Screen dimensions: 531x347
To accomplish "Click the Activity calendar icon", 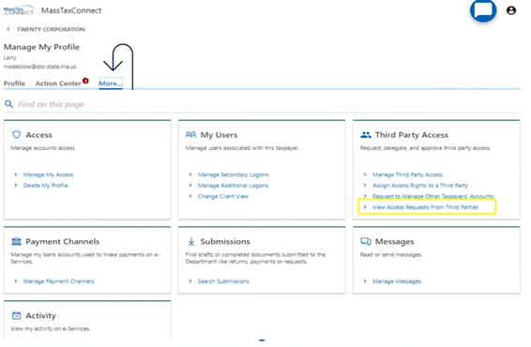I will [16, 315].
